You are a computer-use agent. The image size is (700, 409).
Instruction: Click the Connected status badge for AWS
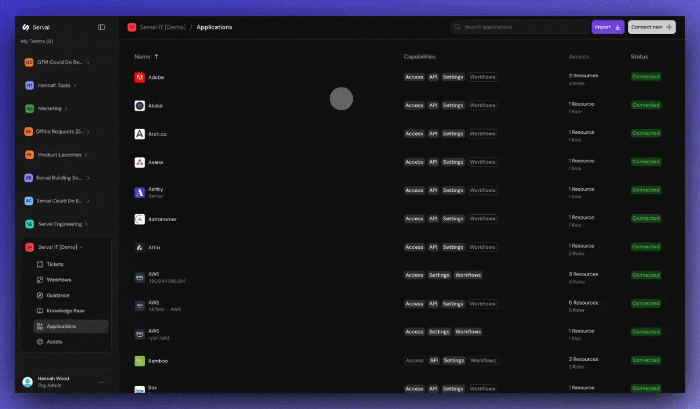[x=645, y=275]
